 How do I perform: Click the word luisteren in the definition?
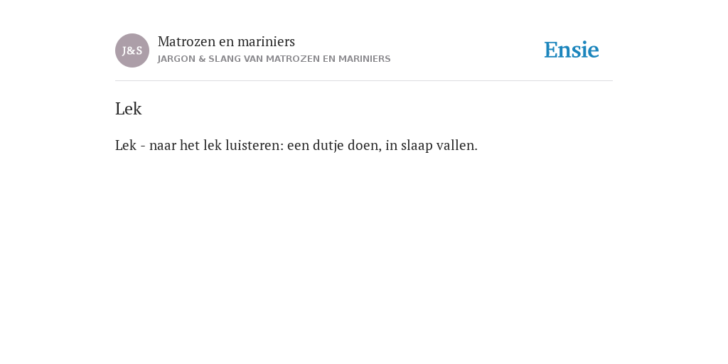point(255,145)
